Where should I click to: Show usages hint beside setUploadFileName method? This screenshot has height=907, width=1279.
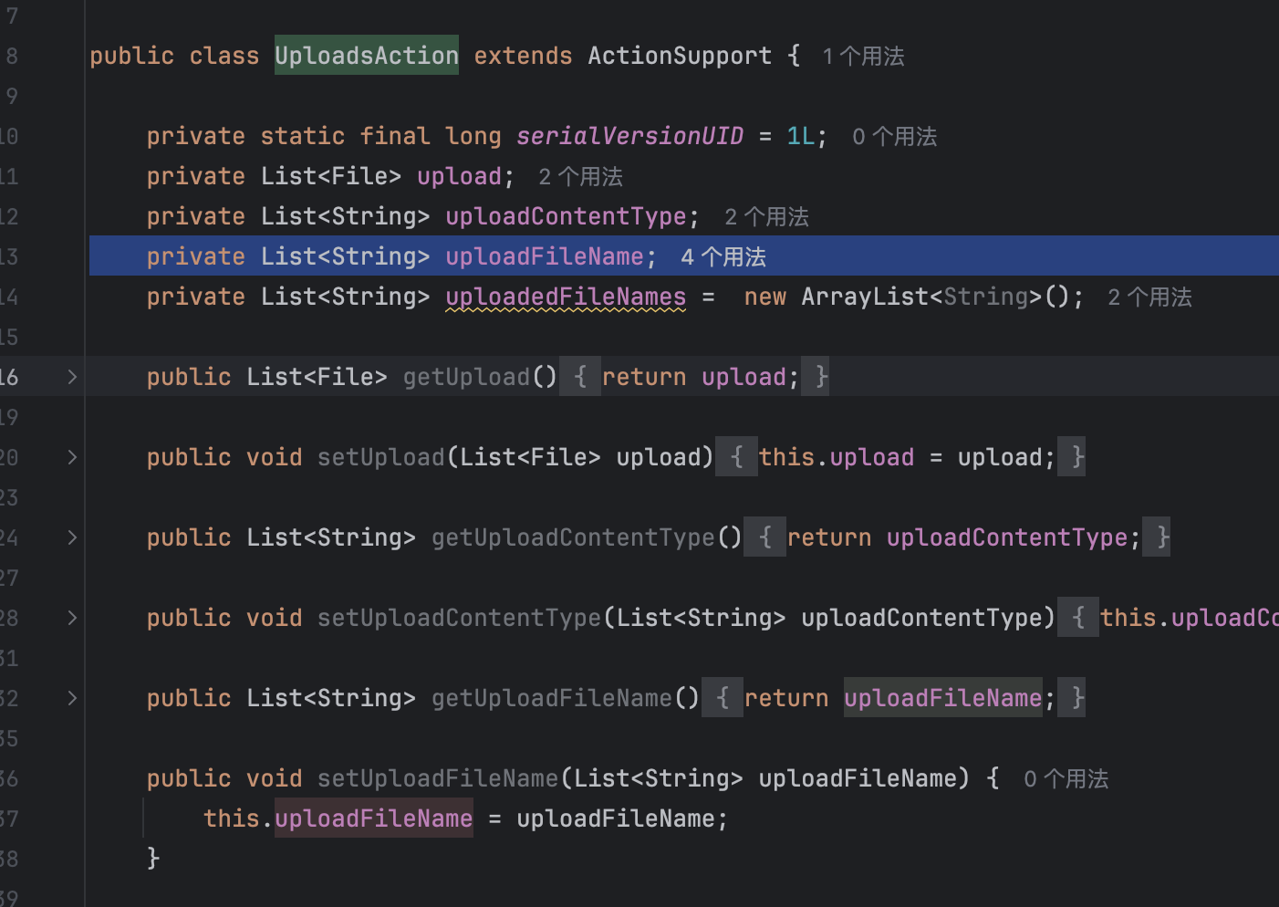(x=1066, y=779)
